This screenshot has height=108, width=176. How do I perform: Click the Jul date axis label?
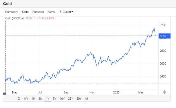[40, 92]
